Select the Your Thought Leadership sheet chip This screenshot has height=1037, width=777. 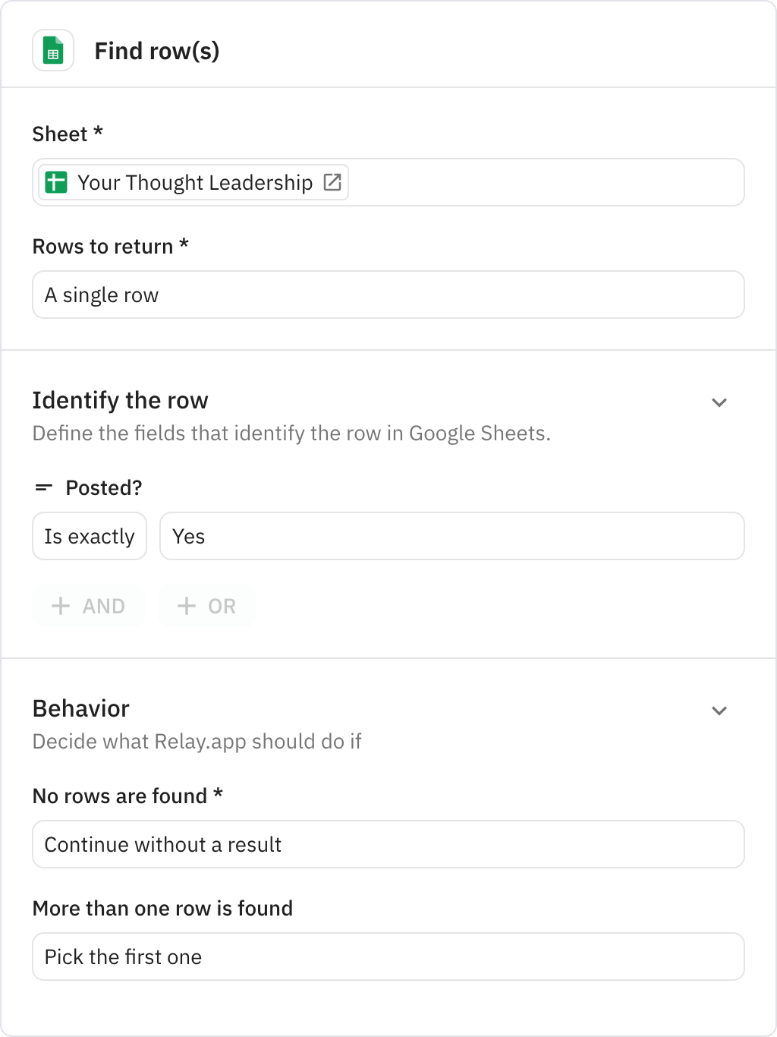coord(195,182)
